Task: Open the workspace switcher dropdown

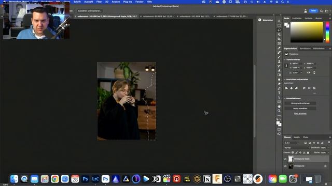Action: [x=327, y=11]
